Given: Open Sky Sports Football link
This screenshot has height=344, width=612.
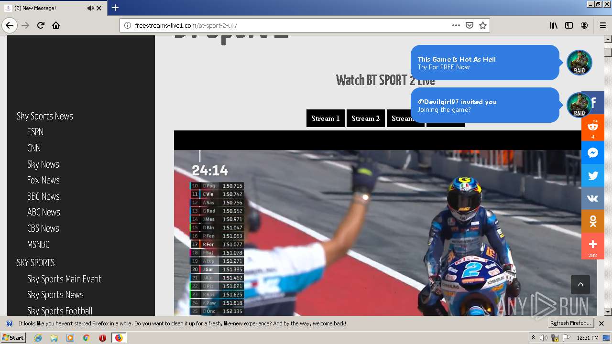Looking at the screenshot, I should click(60, 311).
